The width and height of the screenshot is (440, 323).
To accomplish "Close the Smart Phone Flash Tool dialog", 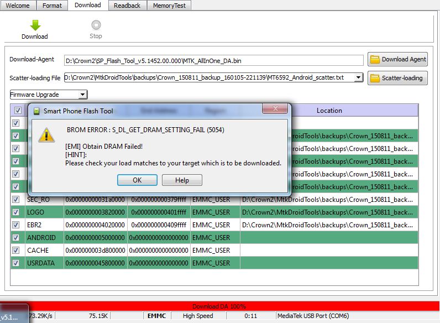I will 274,110.
